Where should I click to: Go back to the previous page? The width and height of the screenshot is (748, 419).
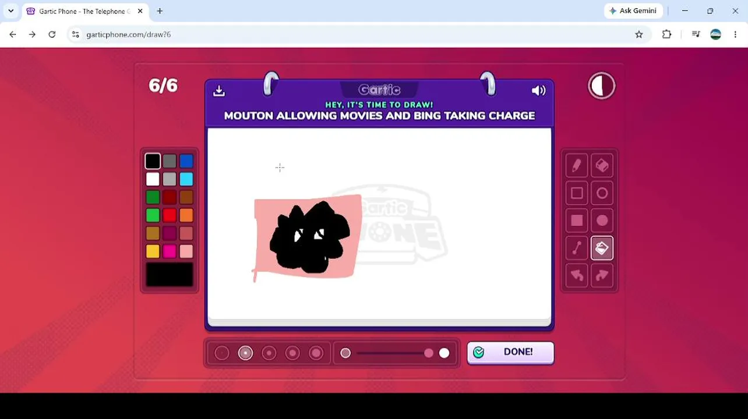click(13, 34)
